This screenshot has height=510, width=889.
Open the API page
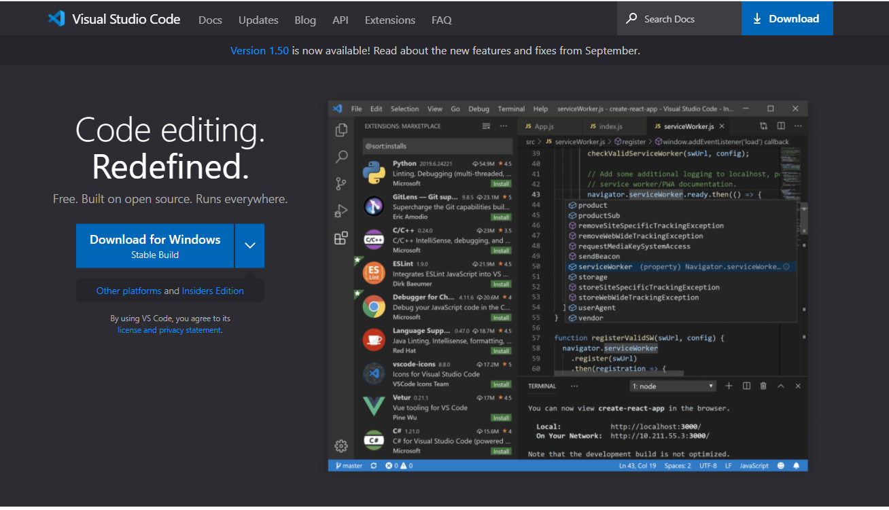click(x=341, y=20)
